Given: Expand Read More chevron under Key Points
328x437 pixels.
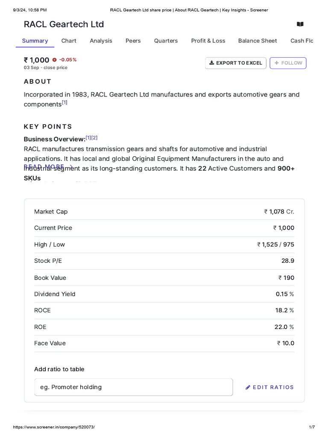Looking at the screenshot, I should 71,167.
